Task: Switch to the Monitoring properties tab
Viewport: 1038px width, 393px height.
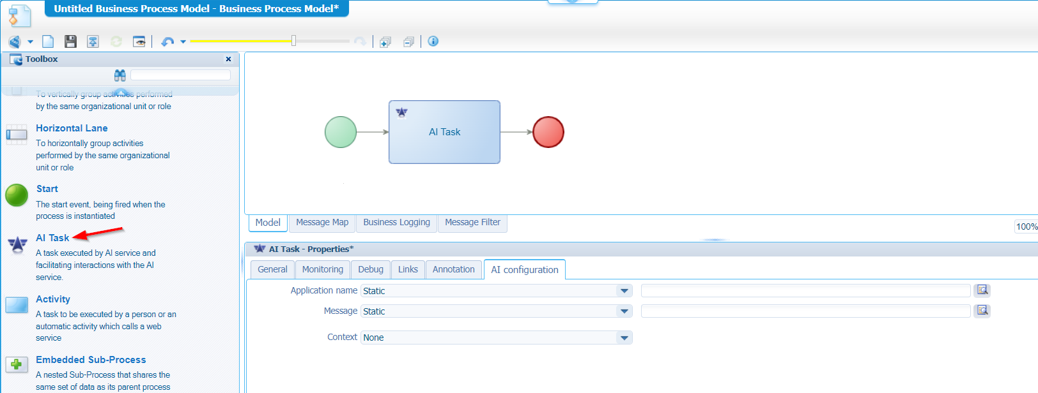Action: pyautogui.click(x=322, y=270)
